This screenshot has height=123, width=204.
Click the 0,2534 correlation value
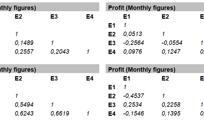(x=133, y=105)
